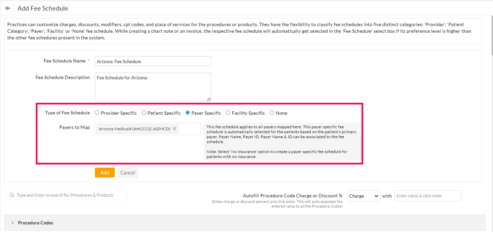Click the resize handle on the description box
This screenshot has width=493, height=232.
pyautogui.click(x=209, y=98)
